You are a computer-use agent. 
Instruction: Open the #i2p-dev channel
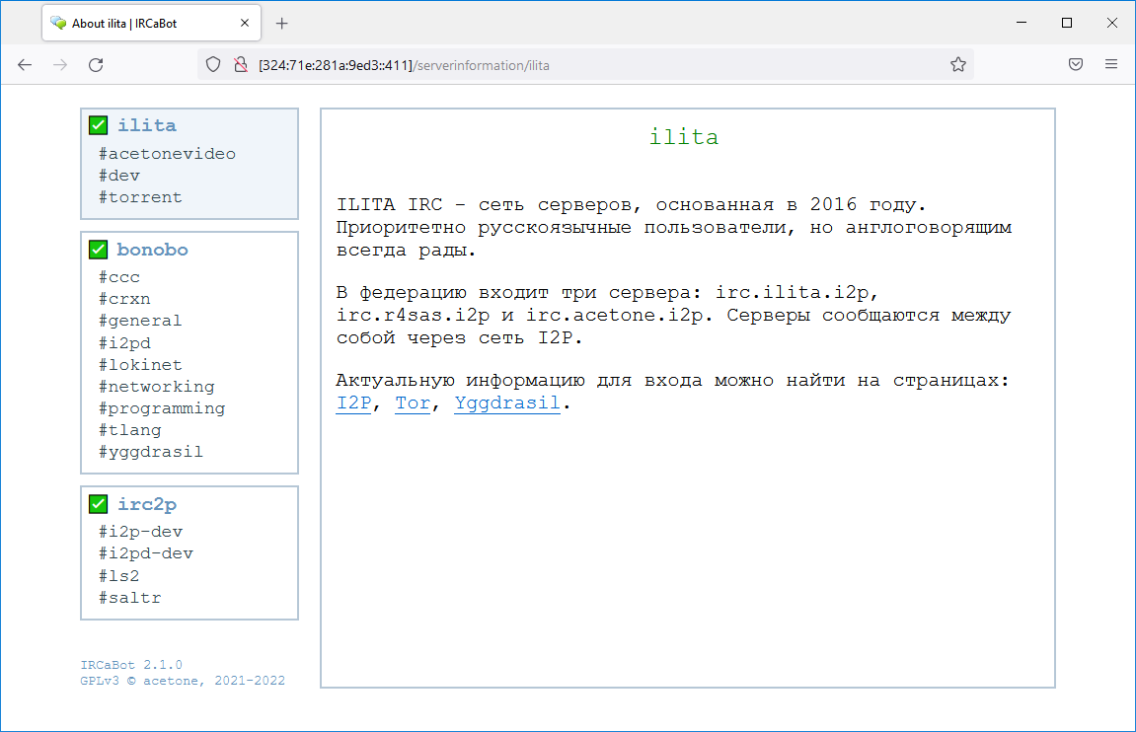tap(140, 532)
